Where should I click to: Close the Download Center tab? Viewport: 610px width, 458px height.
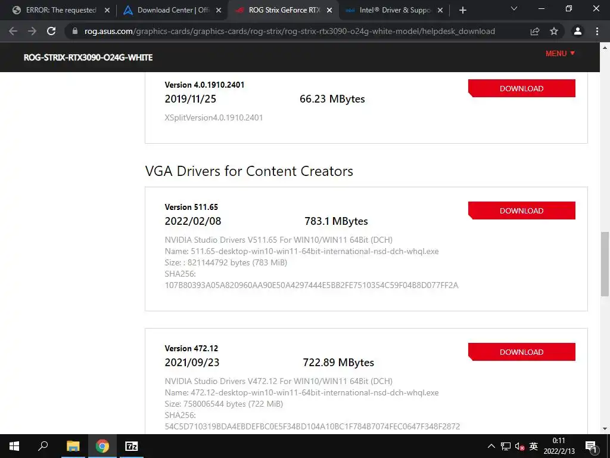[x=219, y=10]
